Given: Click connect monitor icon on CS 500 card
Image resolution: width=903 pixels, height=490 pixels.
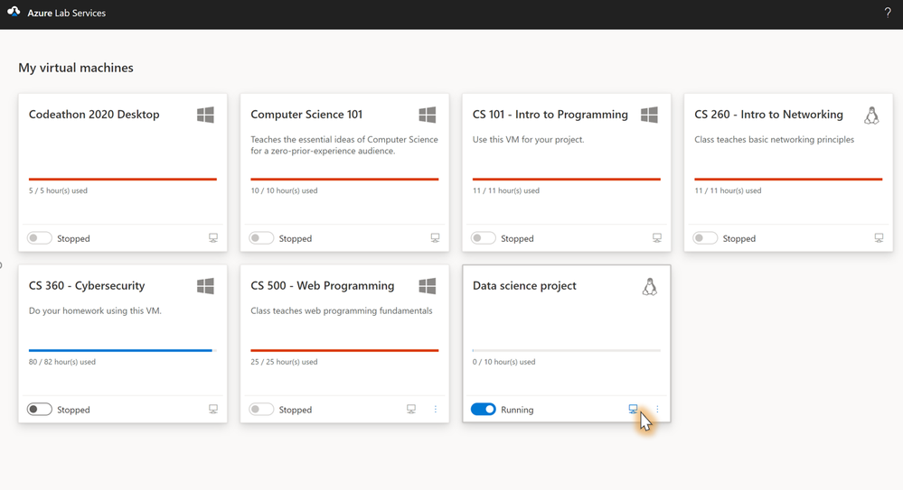Looking at the screenshot, I should 411,409.
